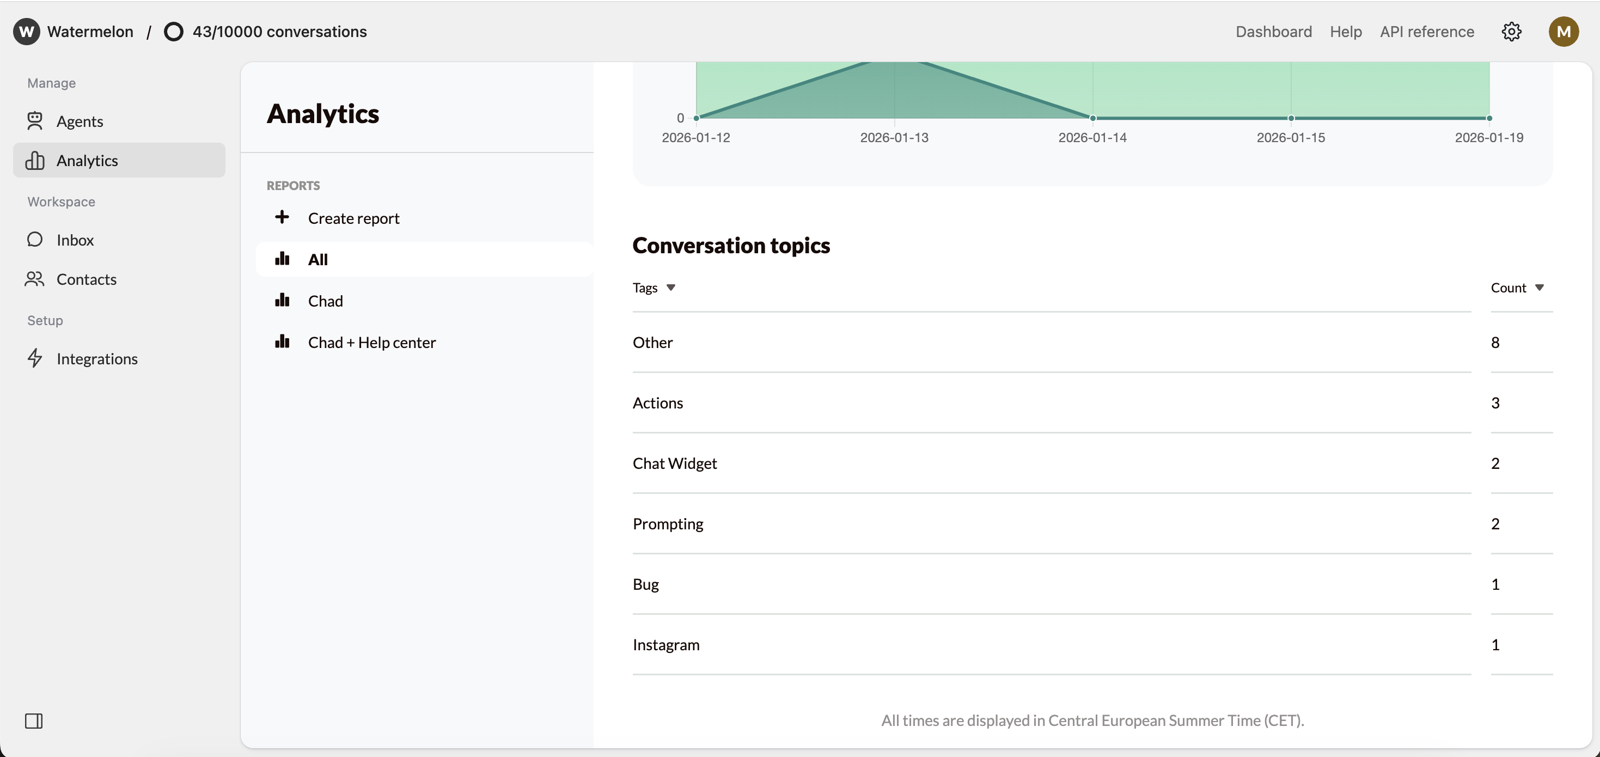
Task: Click the Inbox chat bubble icon
Action: point(35,240)
